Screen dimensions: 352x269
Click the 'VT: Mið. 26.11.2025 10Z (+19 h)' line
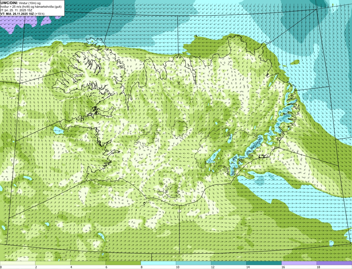click(x=23, y=14)
